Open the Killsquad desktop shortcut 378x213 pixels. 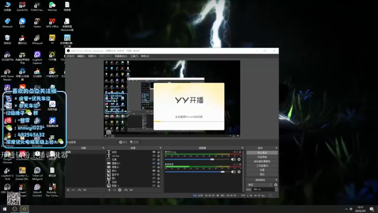tap(37, 40)
